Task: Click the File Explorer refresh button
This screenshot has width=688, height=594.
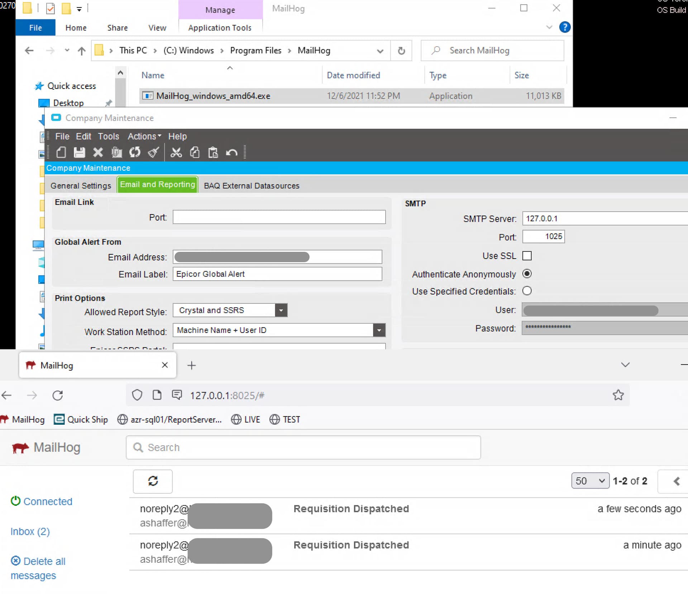Action: [401, 51]
